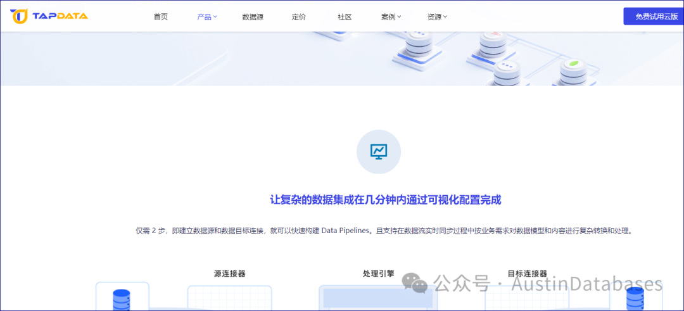Open the 产品 menu
This screenshot has width=684, height=311.
click(204, 17)
